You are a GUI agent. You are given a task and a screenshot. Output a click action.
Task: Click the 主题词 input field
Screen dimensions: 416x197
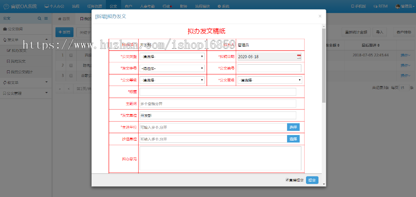(218, 104)
